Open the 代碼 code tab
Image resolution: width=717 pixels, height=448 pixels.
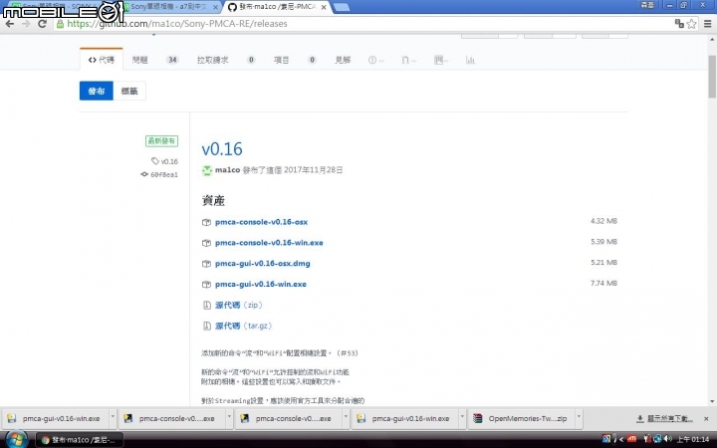pyautogui.click(x=101, y=60)
